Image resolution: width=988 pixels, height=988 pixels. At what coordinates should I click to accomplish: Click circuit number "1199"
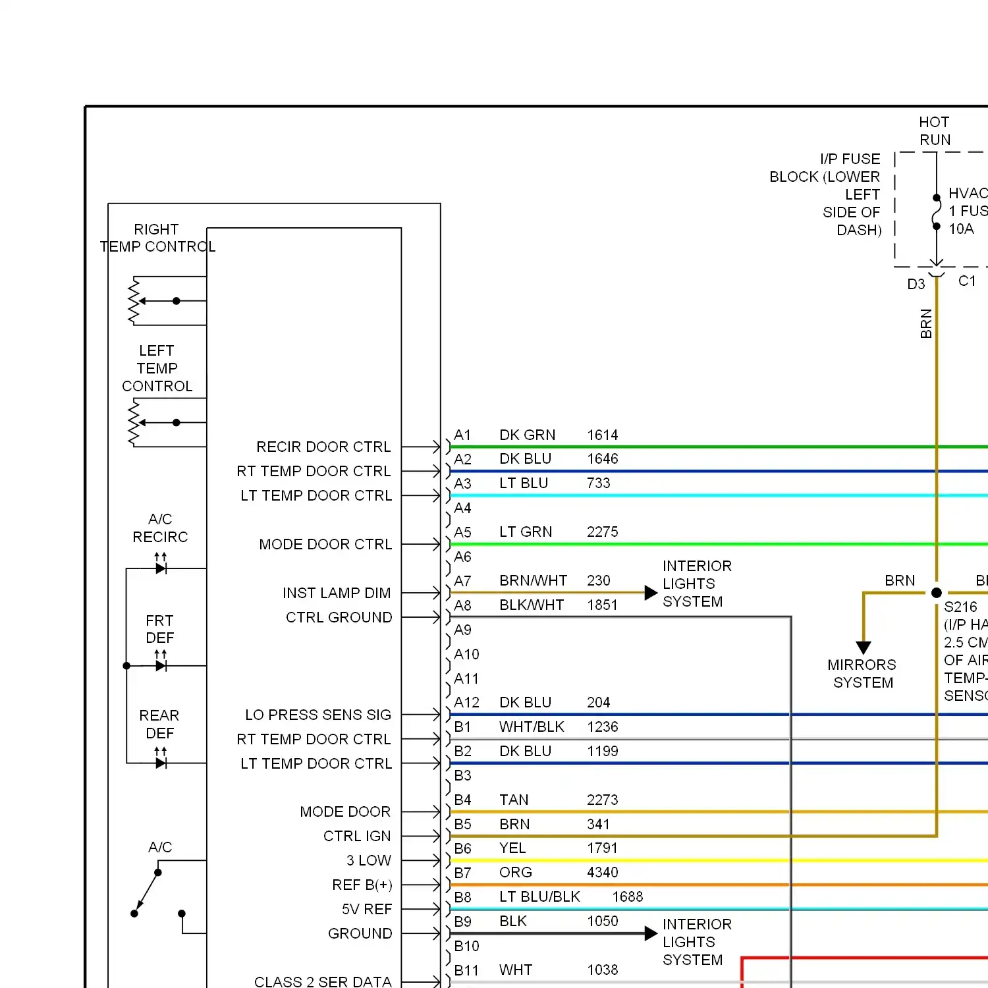click(603, 751)
